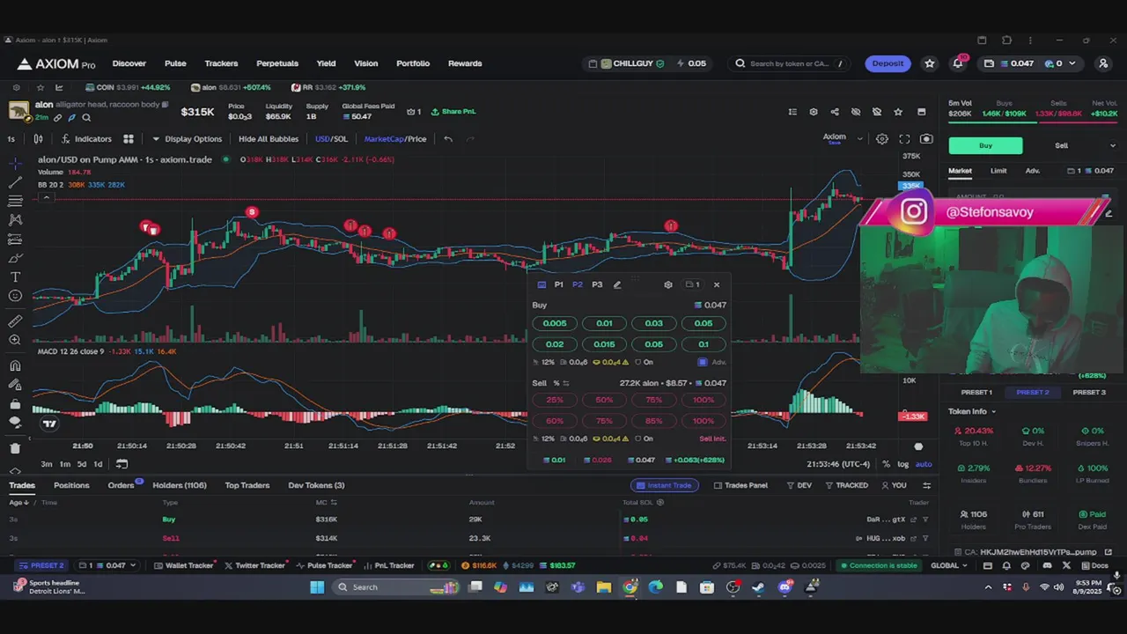
Task: Open the chart Indicators menu
Action: tap(86, 139)
